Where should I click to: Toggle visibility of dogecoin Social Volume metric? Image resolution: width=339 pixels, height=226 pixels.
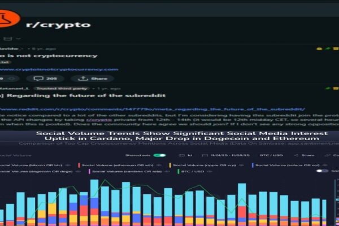78,172
